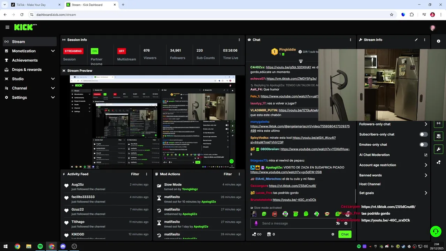Viewport: 446px width, 251px height.
Task: Open the hamburger navigation menu
Action: [x=7, y=27]
